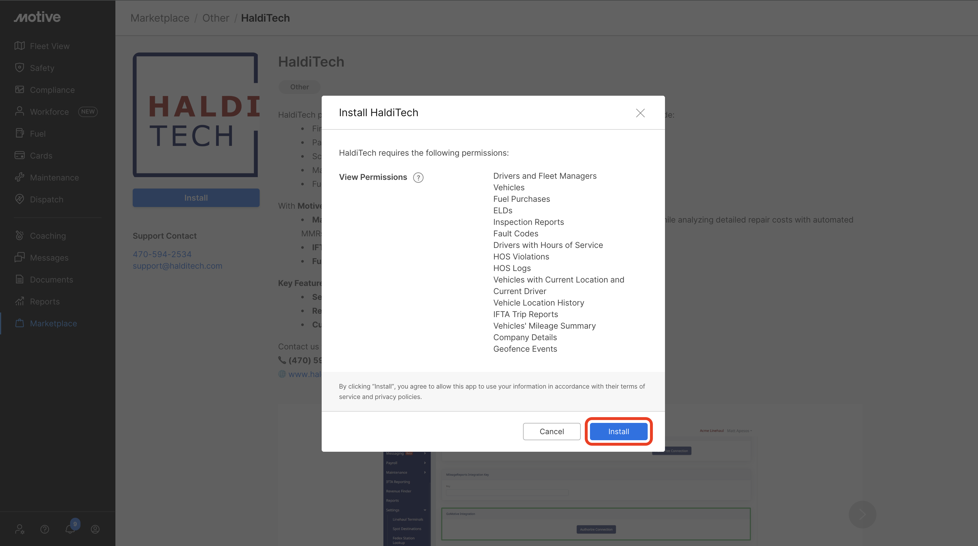Open the user profile icon
The width and height of the screenshot is (978, 546).
[95, 529]
